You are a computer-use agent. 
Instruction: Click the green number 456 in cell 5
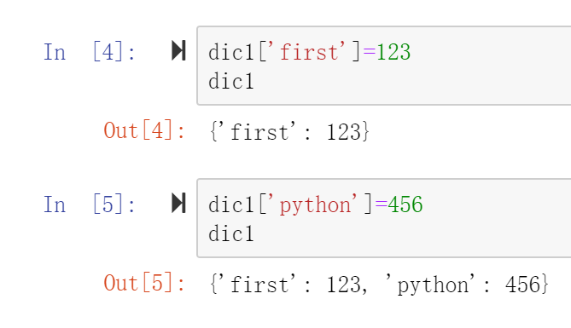[x=405, y=204]
